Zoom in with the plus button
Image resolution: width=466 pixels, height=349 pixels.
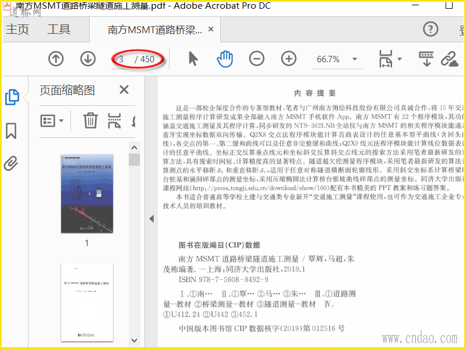289,59
